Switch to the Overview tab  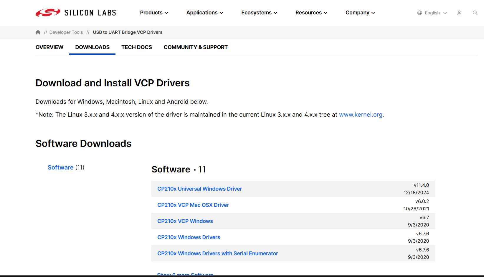tap(49, 47)
